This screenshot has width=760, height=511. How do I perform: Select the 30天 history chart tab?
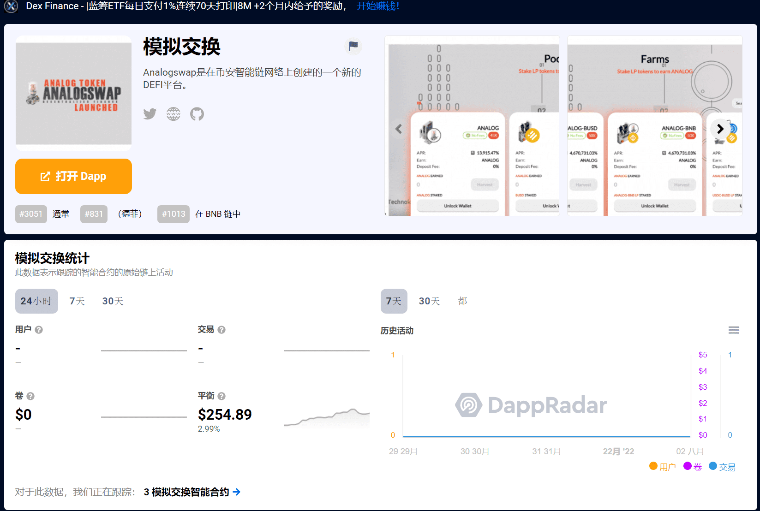pos(429,301)
